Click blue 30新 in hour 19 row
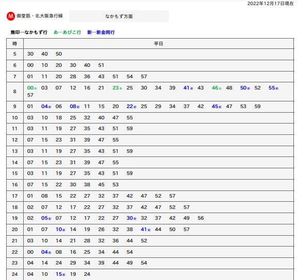 131,218
